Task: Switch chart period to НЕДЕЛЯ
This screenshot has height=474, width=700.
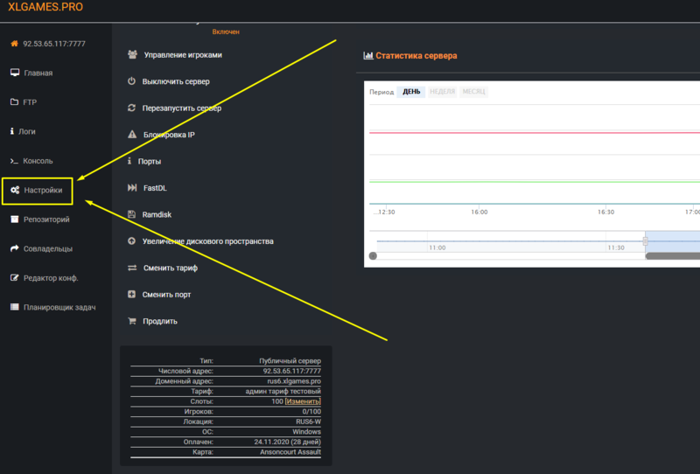Action: (x=442, y=92)
